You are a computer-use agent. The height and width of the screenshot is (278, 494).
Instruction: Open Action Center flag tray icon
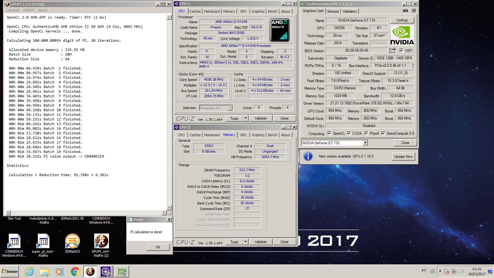pyautogui.click(x=446, y=272)
